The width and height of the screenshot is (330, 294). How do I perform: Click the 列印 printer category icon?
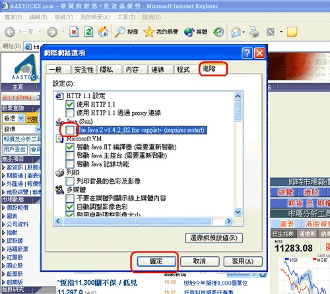tap(59, 173)
